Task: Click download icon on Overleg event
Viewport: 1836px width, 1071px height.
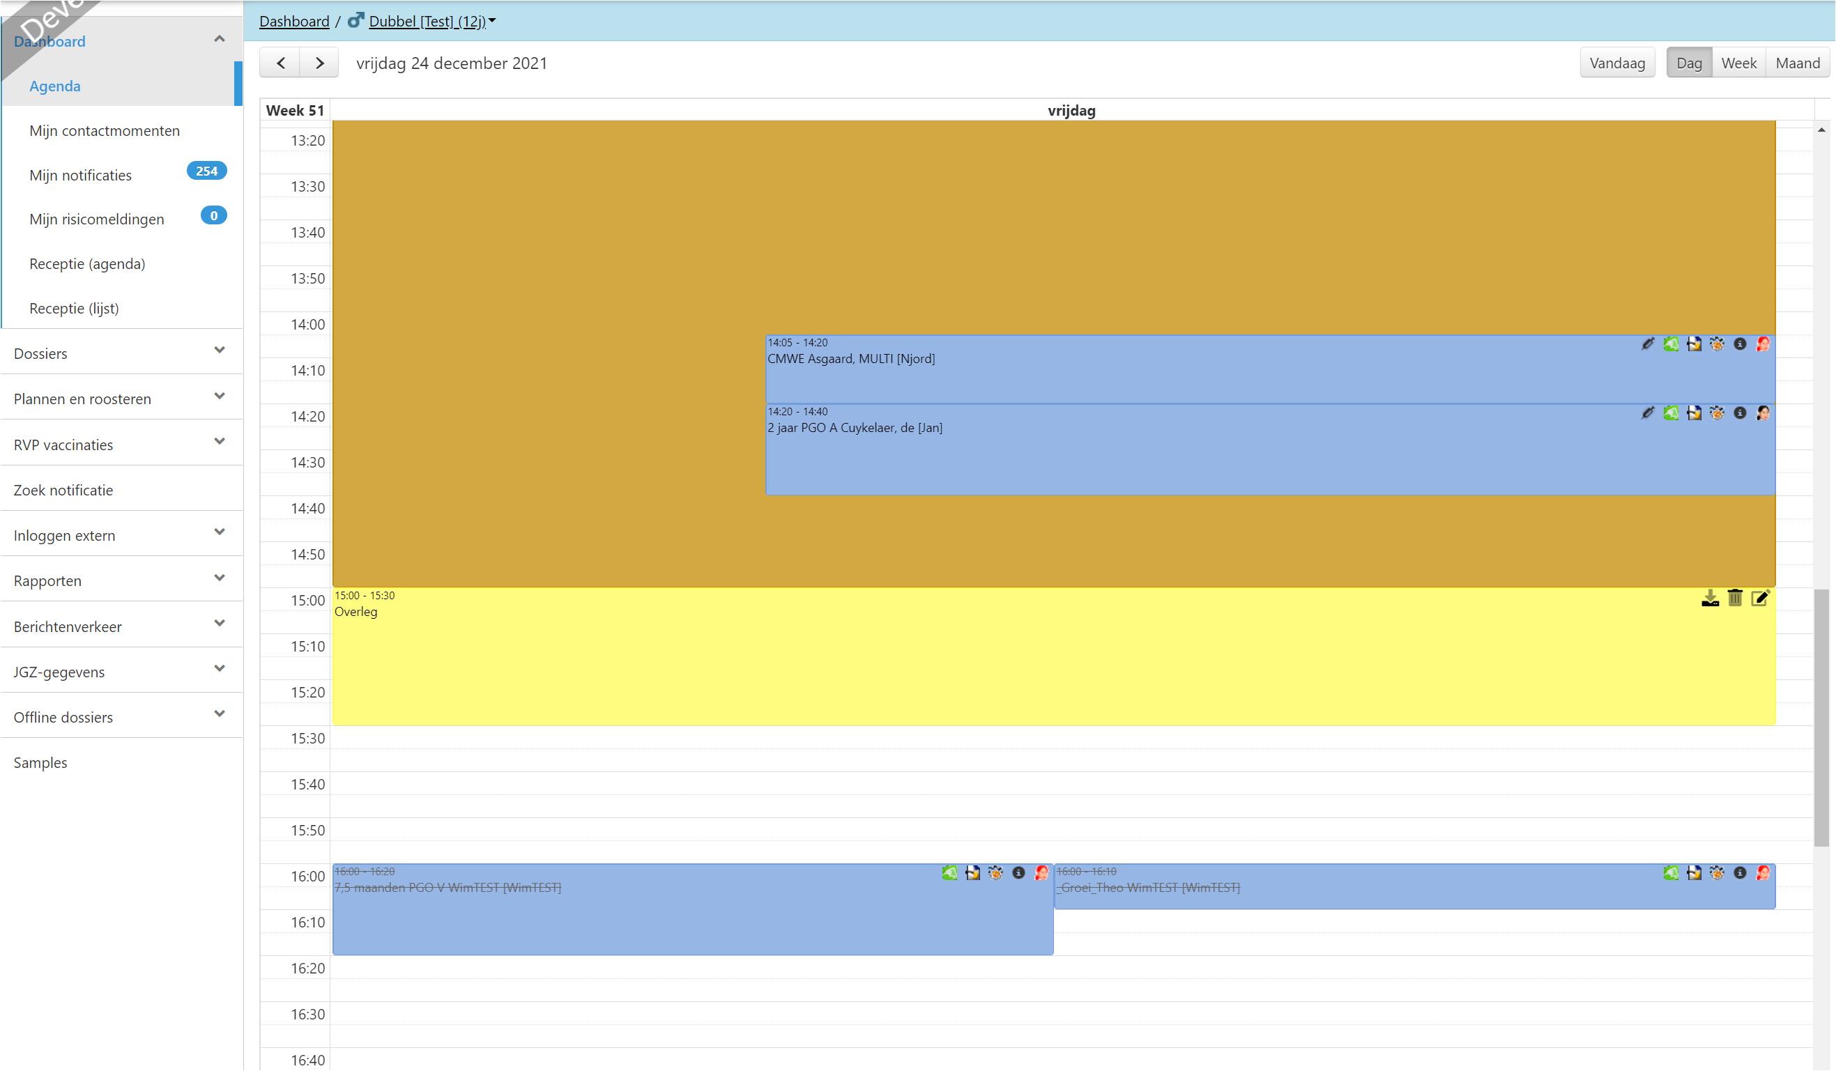Action: coord(1710,598)
